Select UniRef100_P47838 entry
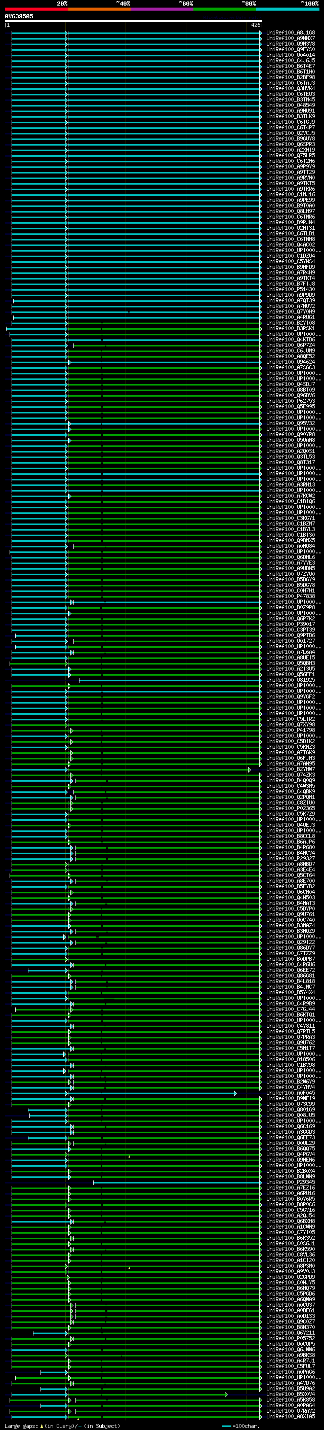324x1430 pixels. [x=290, y=596]
